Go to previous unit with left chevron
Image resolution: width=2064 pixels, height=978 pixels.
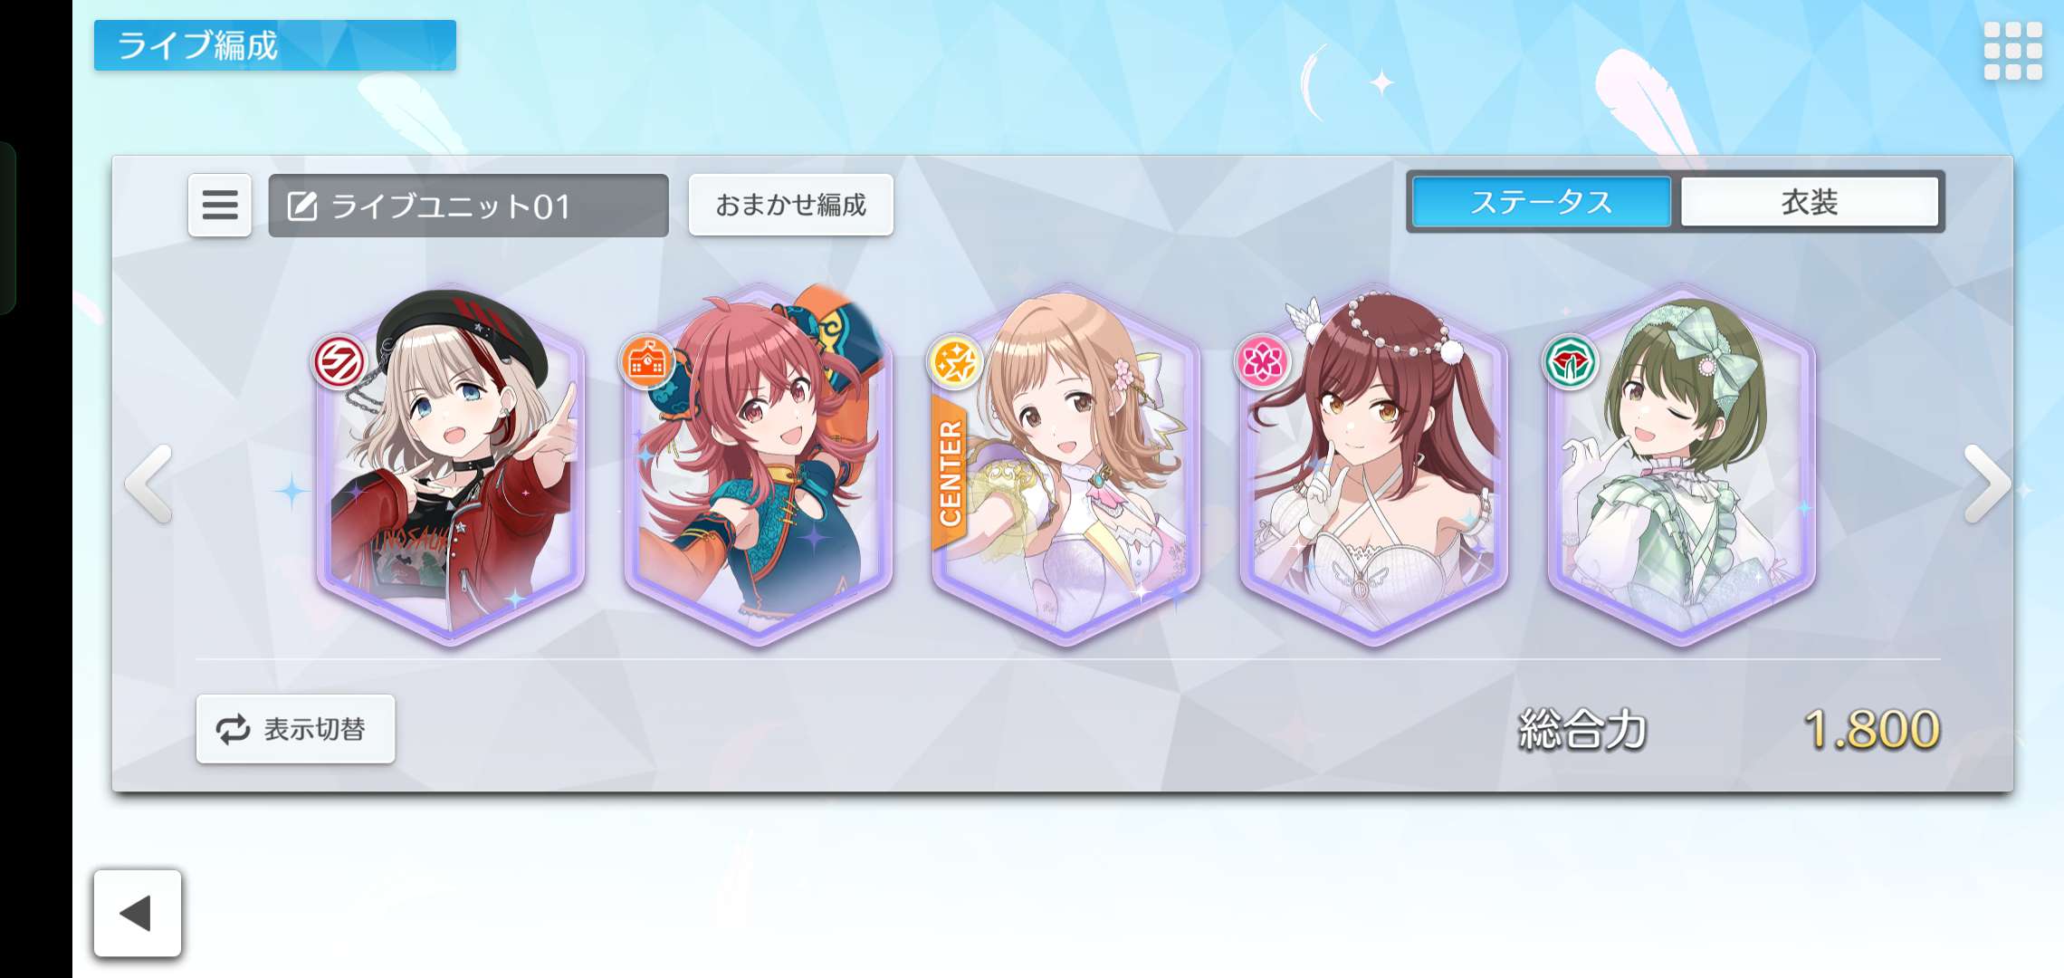pyautogui.click(x=149, y=484)
